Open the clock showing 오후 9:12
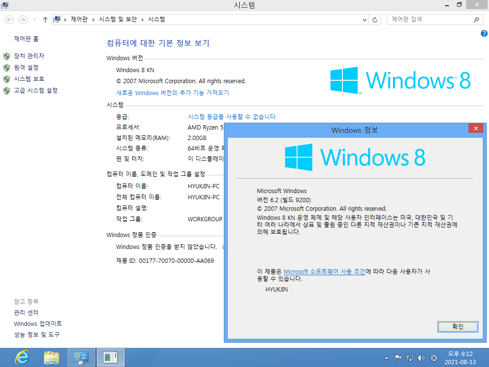The height and width of the screenshot is (367, 489). click(460, 358)
